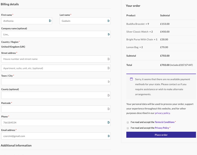Click autofill icon in Phone field
Viewport: 197px width, 155px height.
pos(109,122)
